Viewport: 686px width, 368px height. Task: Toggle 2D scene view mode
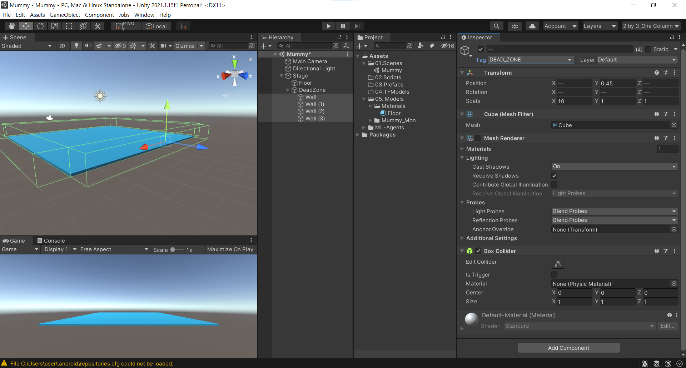62,46
